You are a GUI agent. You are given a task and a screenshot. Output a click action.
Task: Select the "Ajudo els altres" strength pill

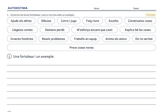coord(21,21)
